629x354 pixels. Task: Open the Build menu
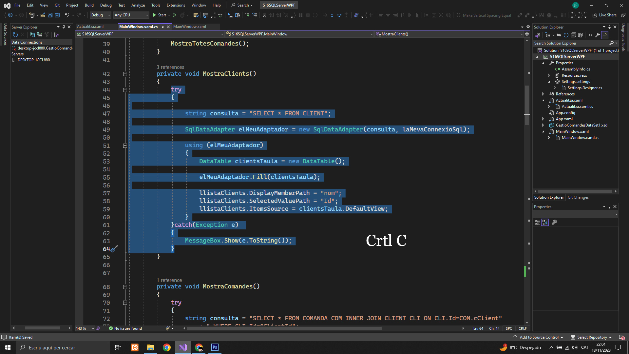point(89,5)
